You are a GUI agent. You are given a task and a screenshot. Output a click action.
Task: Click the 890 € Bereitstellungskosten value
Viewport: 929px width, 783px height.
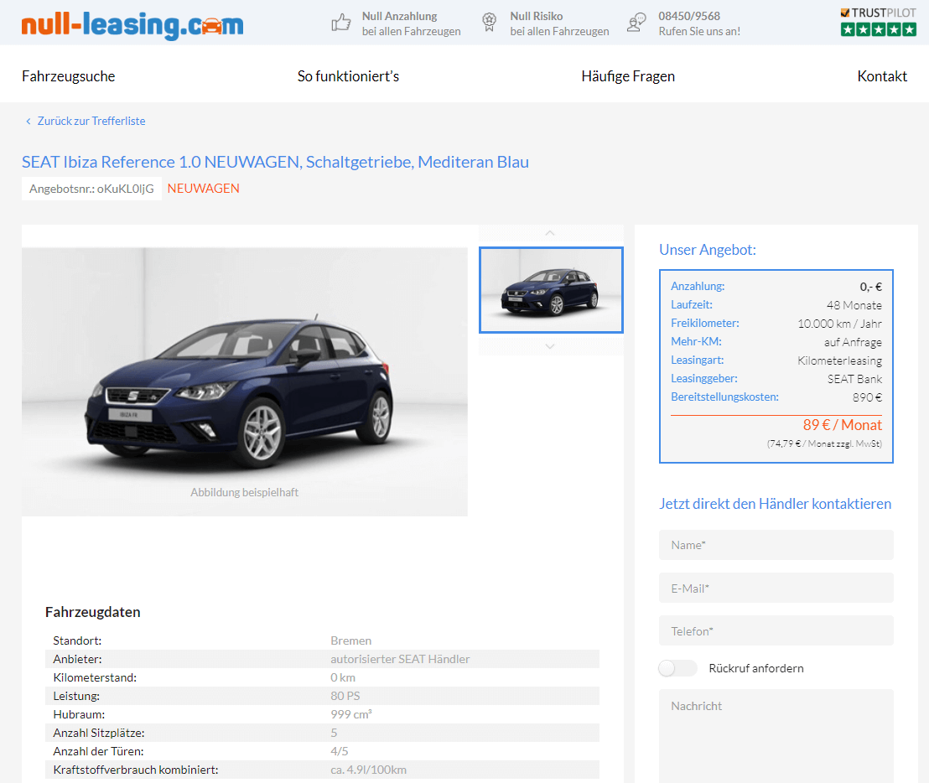867,397
